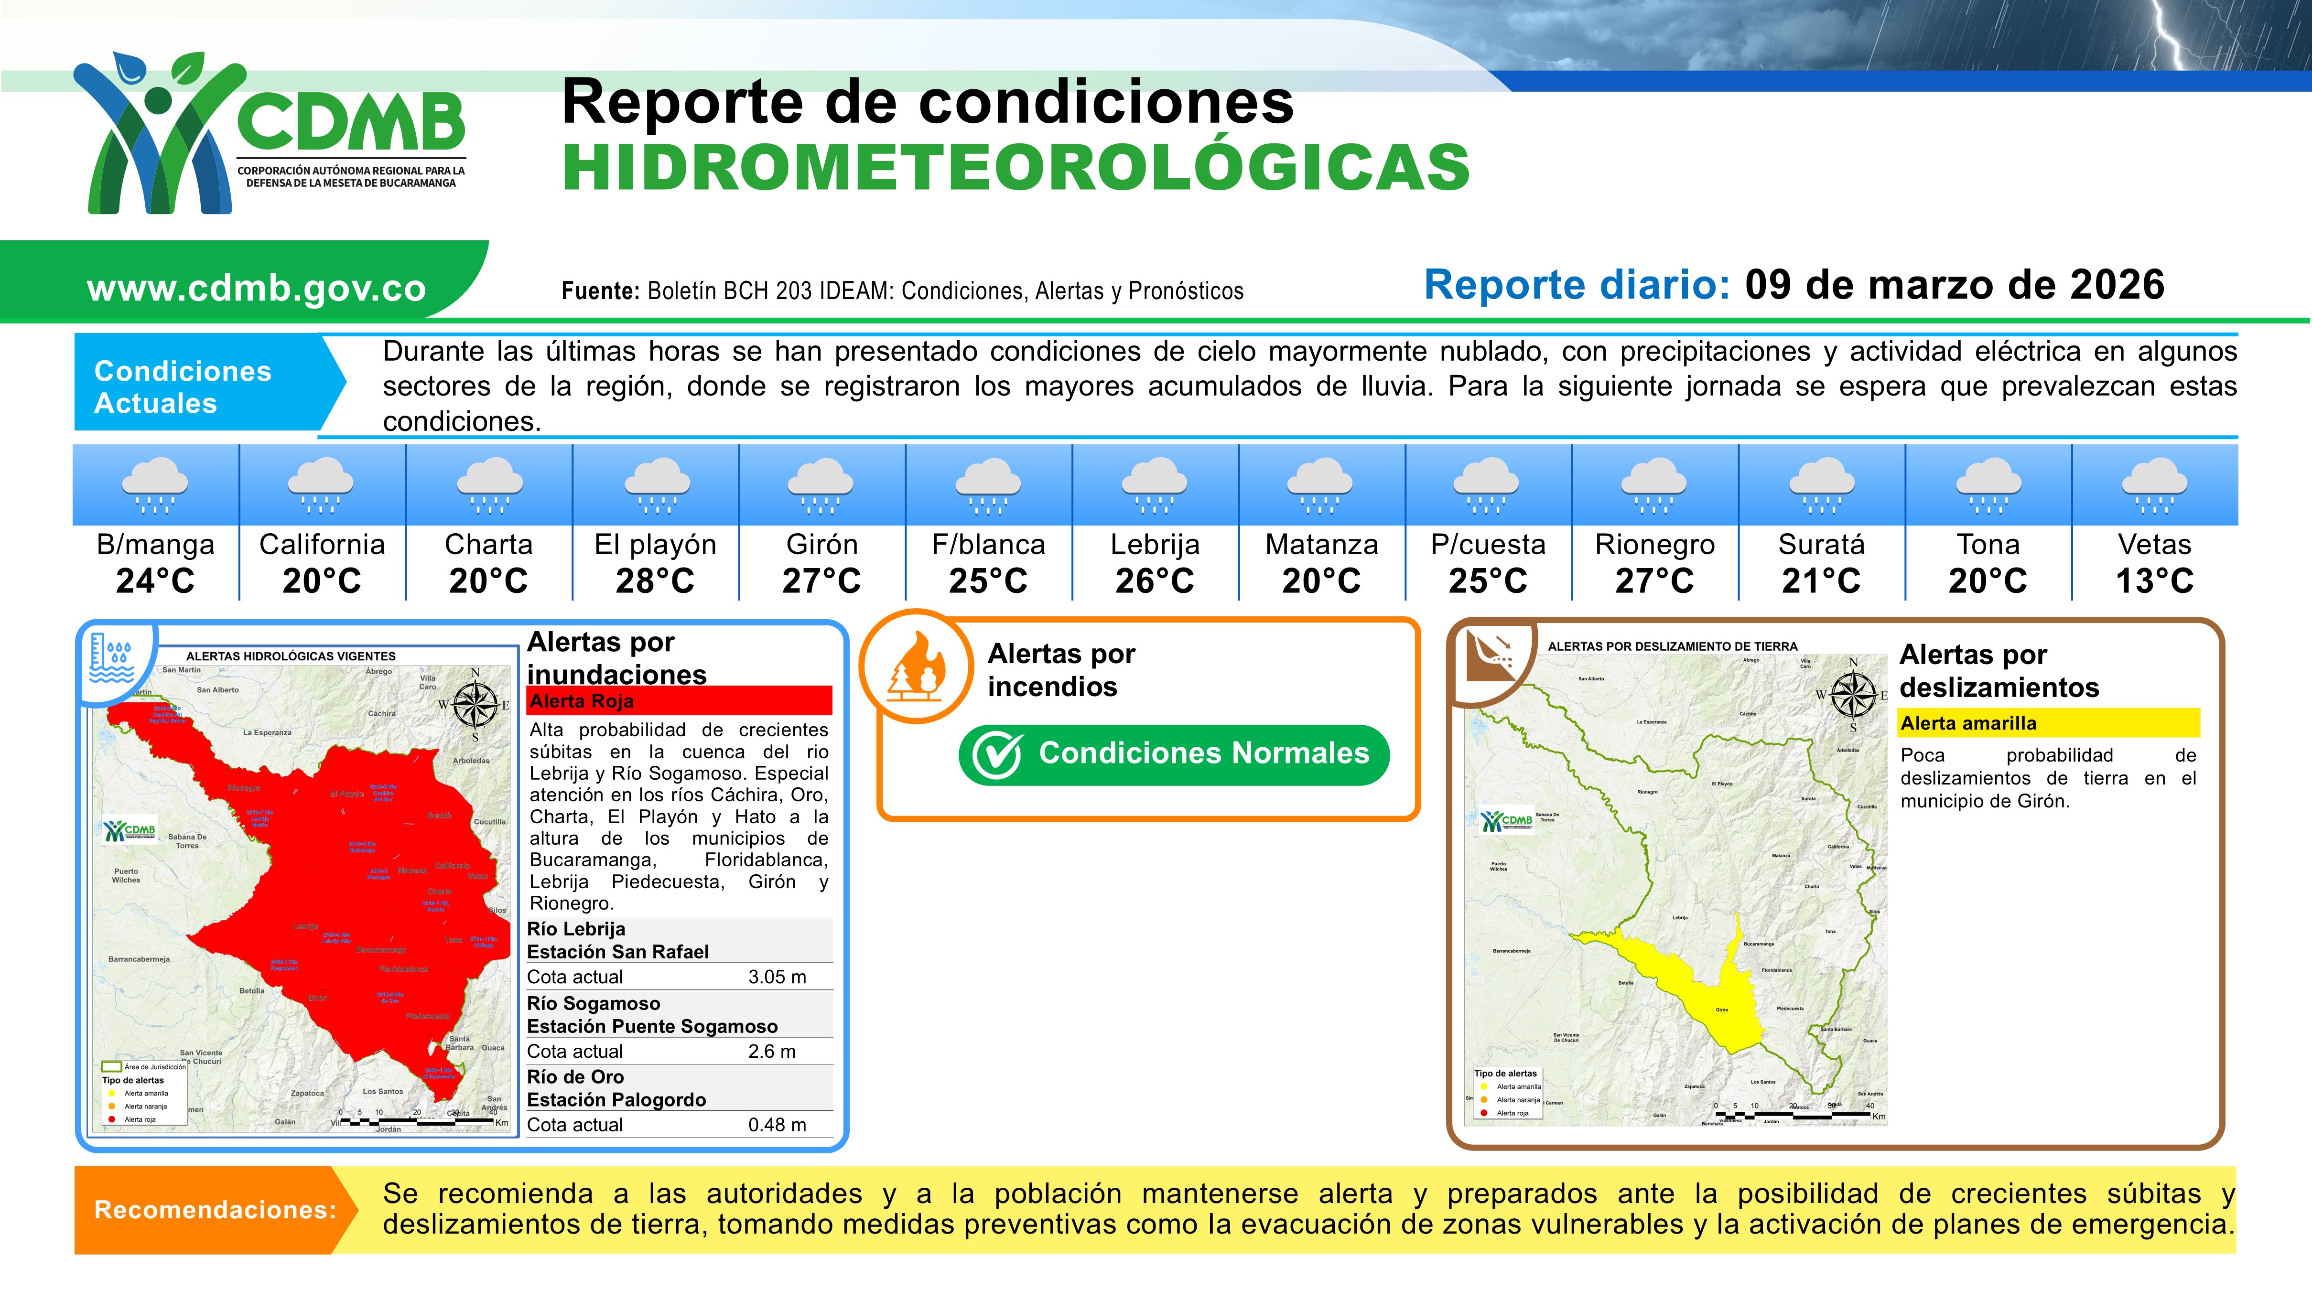
Task: Click the Río Lebrija San Rafael cota value
Action: 777,977
